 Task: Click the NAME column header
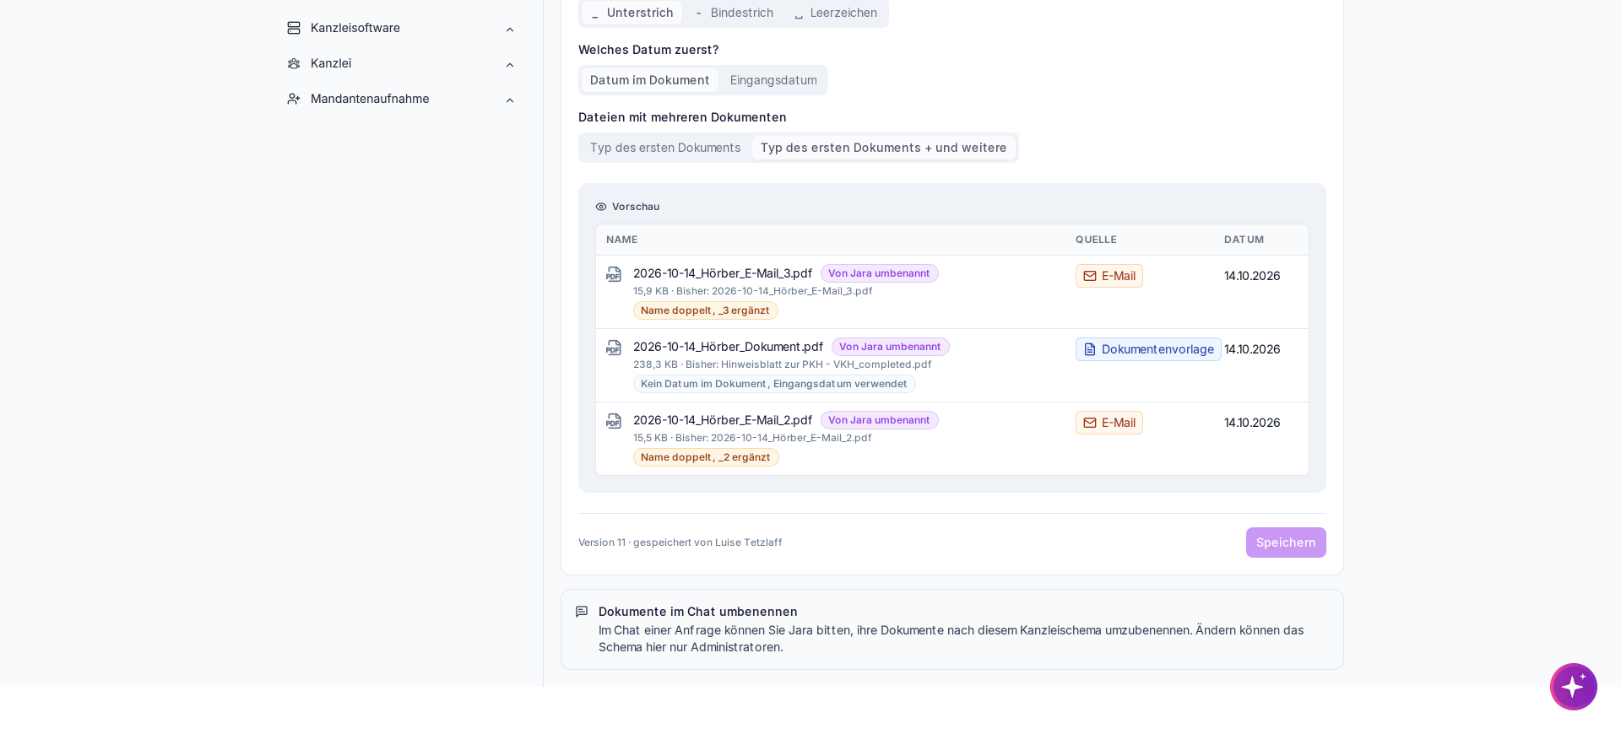622,240
